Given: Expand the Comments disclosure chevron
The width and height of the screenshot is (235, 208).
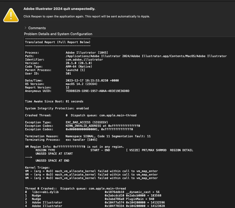Looking at the screenshot, I should (x=25, y=28).
